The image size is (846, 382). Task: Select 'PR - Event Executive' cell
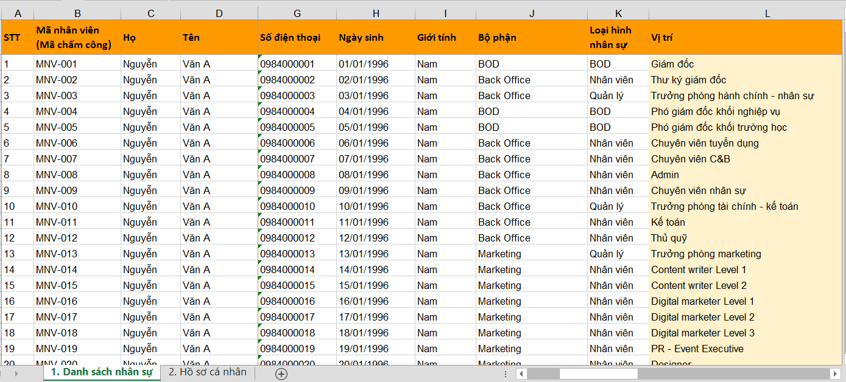tap(746, 349)
